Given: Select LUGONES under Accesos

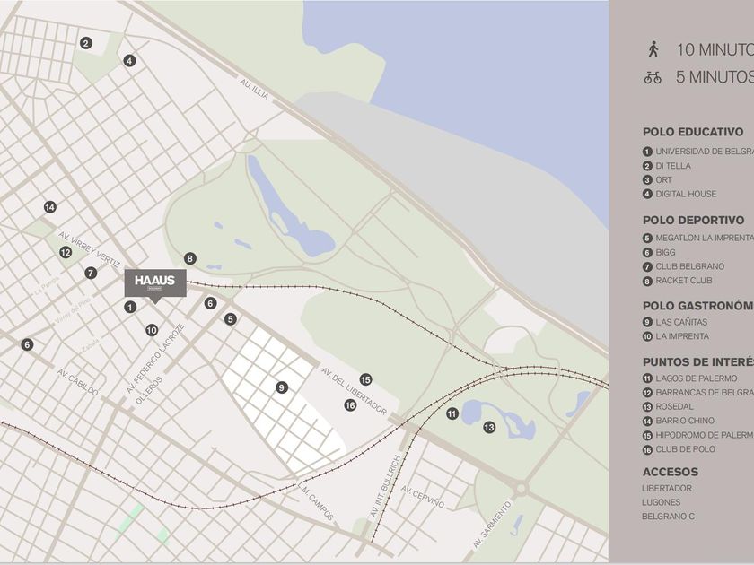Looking at the screenshot, I should tap(662, 502).
